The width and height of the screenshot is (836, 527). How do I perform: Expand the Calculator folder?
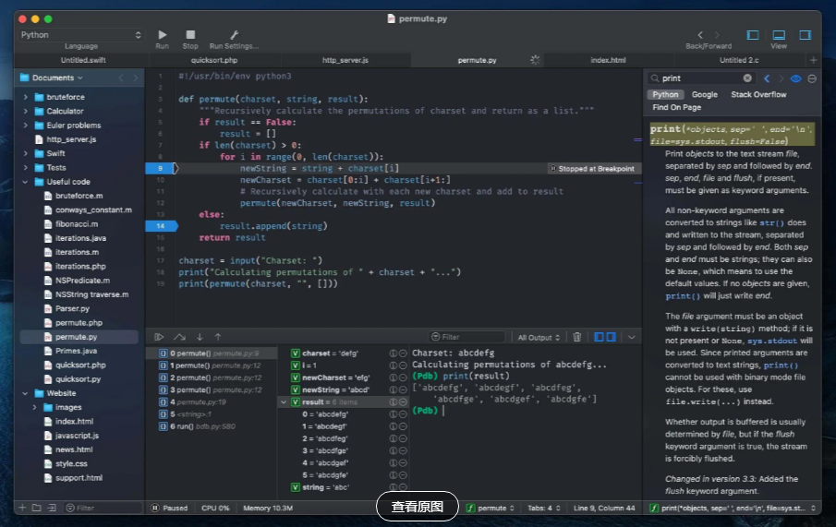[26, 111]
